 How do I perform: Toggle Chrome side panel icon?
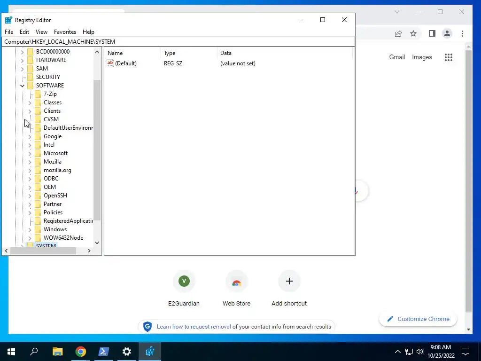click(432, 33)
